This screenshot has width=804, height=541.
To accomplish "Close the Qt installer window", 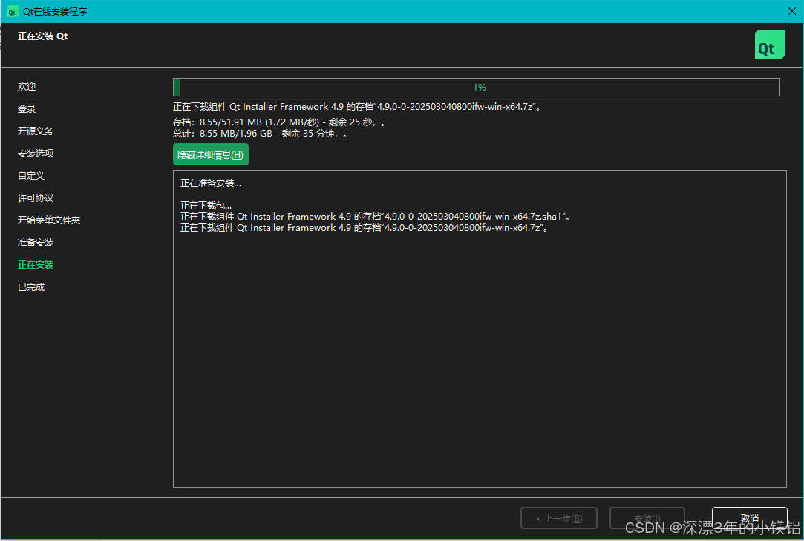I will click(x=791, y=11).
